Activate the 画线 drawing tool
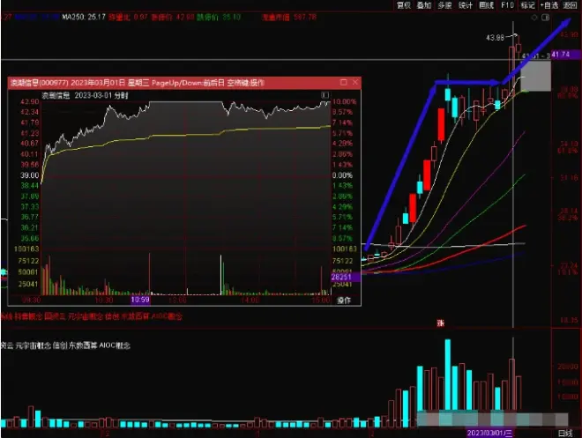The height and width of the screenshot is (438, 582). pos(486,4)
